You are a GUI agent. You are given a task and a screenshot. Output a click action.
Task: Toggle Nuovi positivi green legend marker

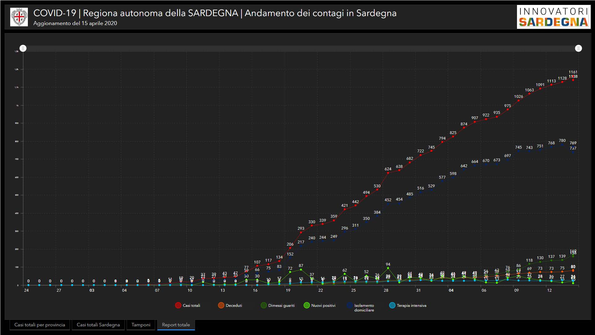[306, 305]
